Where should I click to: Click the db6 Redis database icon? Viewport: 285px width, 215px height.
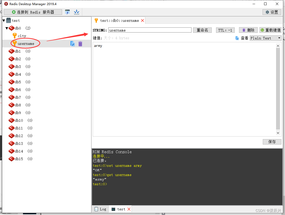(11, 89)
